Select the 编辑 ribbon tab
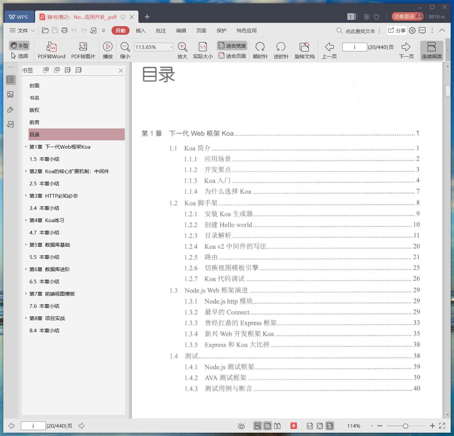454x436 pixels. point(181,30)
